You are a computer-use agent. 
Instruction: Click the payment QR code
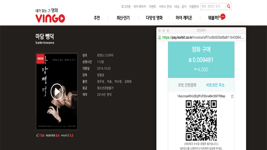point(201,120)
